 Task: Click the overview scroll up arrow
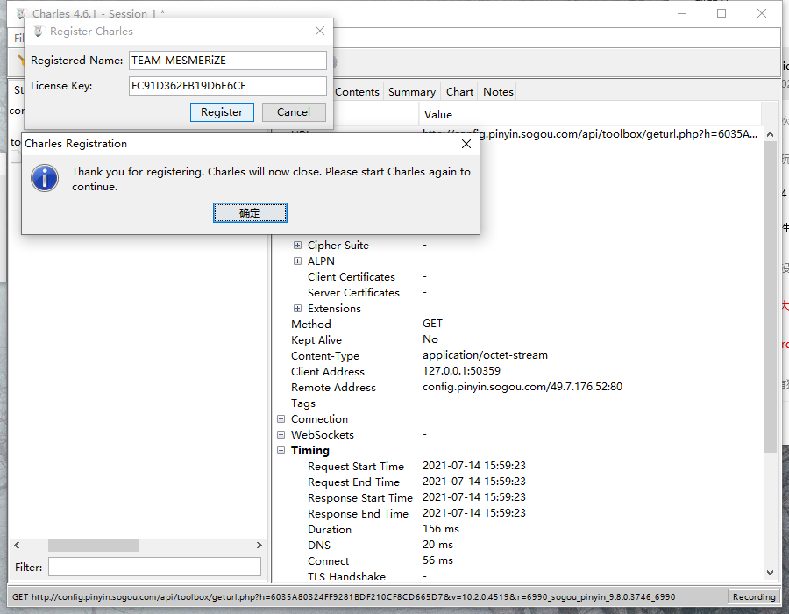tap(770, 134)
